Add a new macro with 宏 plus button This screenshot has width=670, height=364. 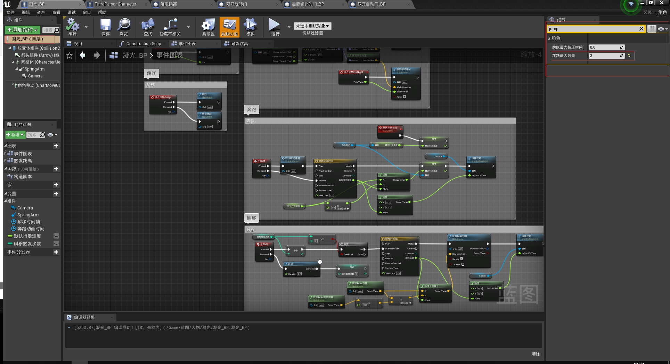click(x=56, y=185)
